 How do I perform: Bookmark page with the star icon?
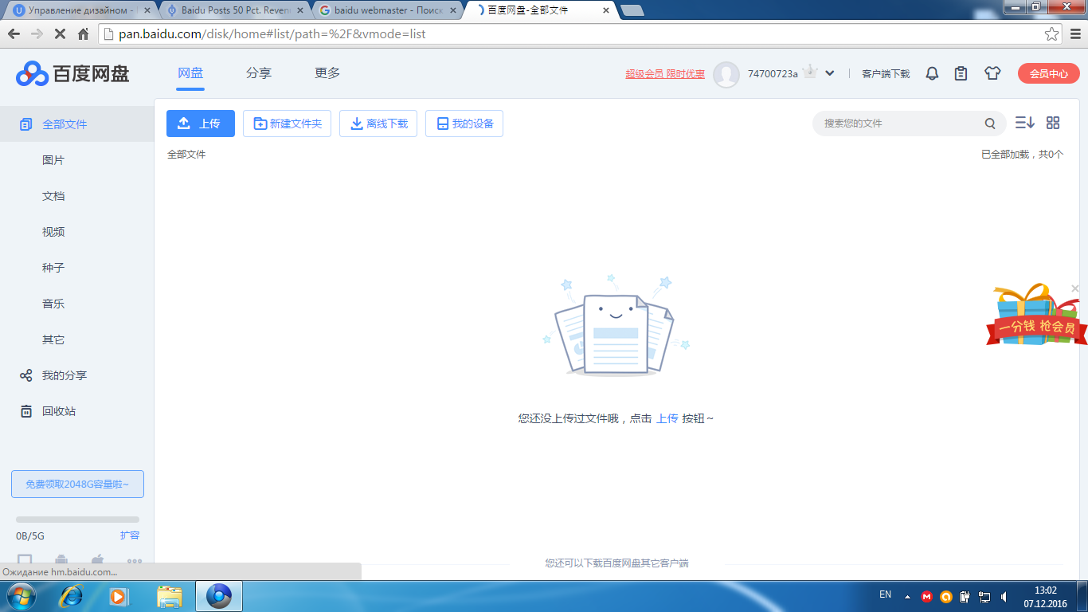click(x=1052, y=34)
